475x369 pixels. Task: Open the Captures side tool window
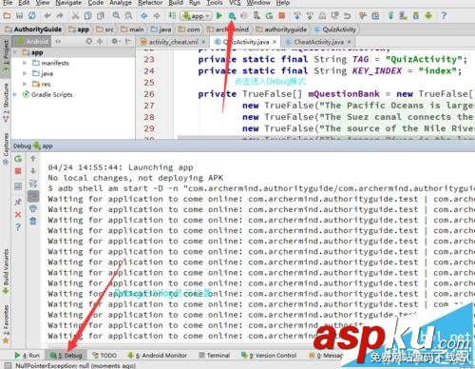click(x=6, y=148)
